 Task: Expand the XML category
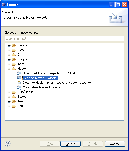coord(9,106)
